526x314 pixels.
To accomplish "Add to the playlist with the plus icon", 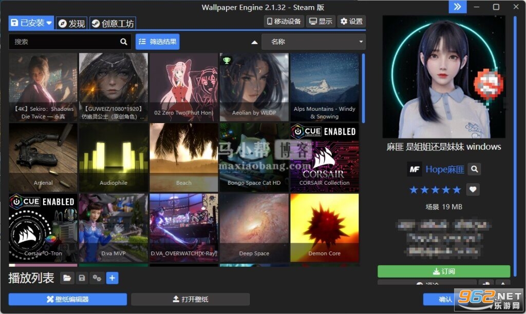I will click(112, 278).
